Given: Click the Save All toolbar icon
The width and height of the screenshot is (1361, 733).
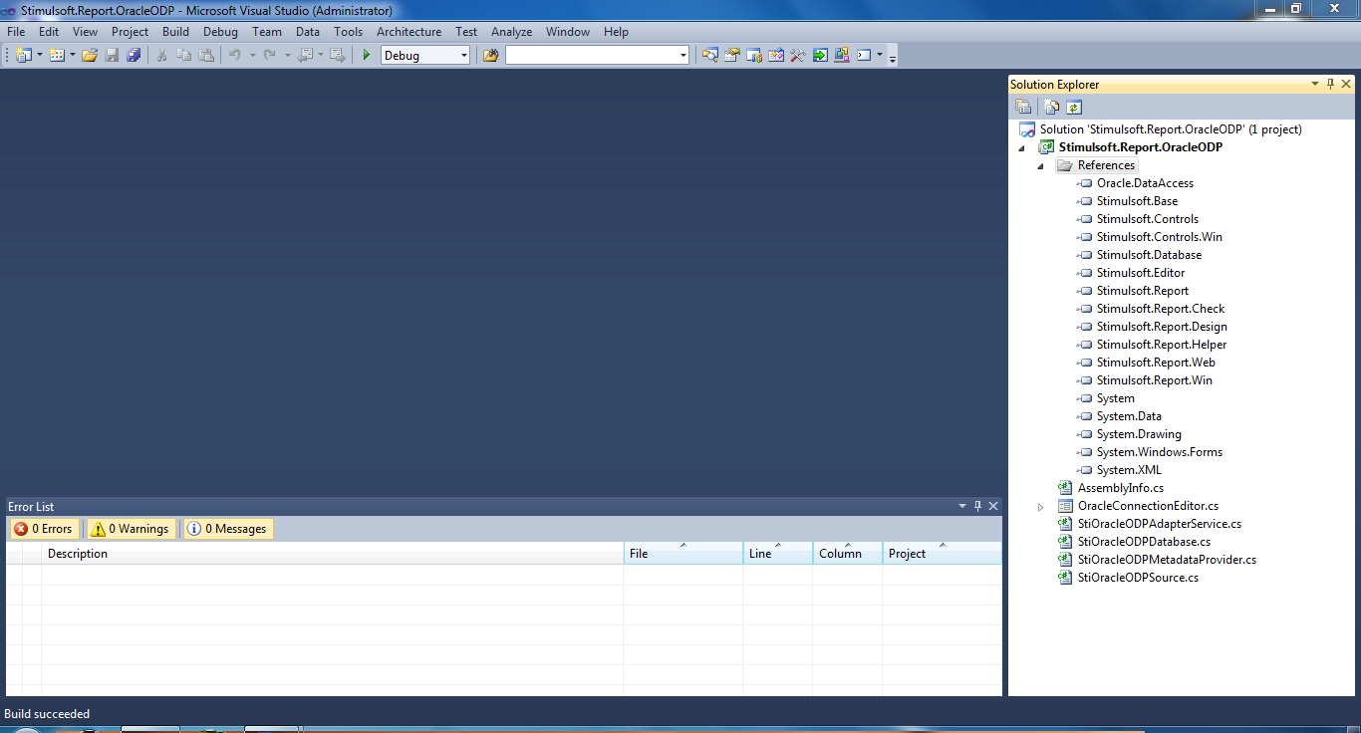Looking at the screenshot, I should coord(134,56).
